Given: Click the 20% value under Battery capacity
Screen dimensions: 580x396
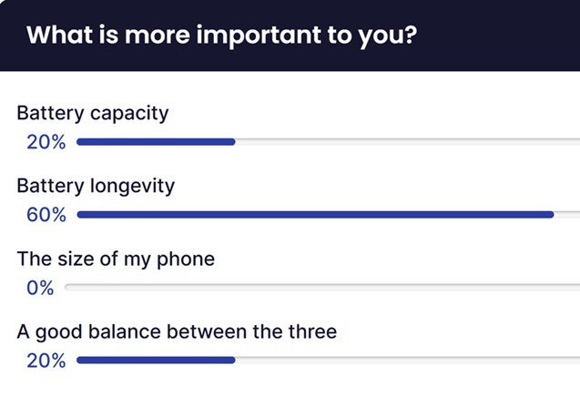Looking at the screenshot, I should click(46, 142).
